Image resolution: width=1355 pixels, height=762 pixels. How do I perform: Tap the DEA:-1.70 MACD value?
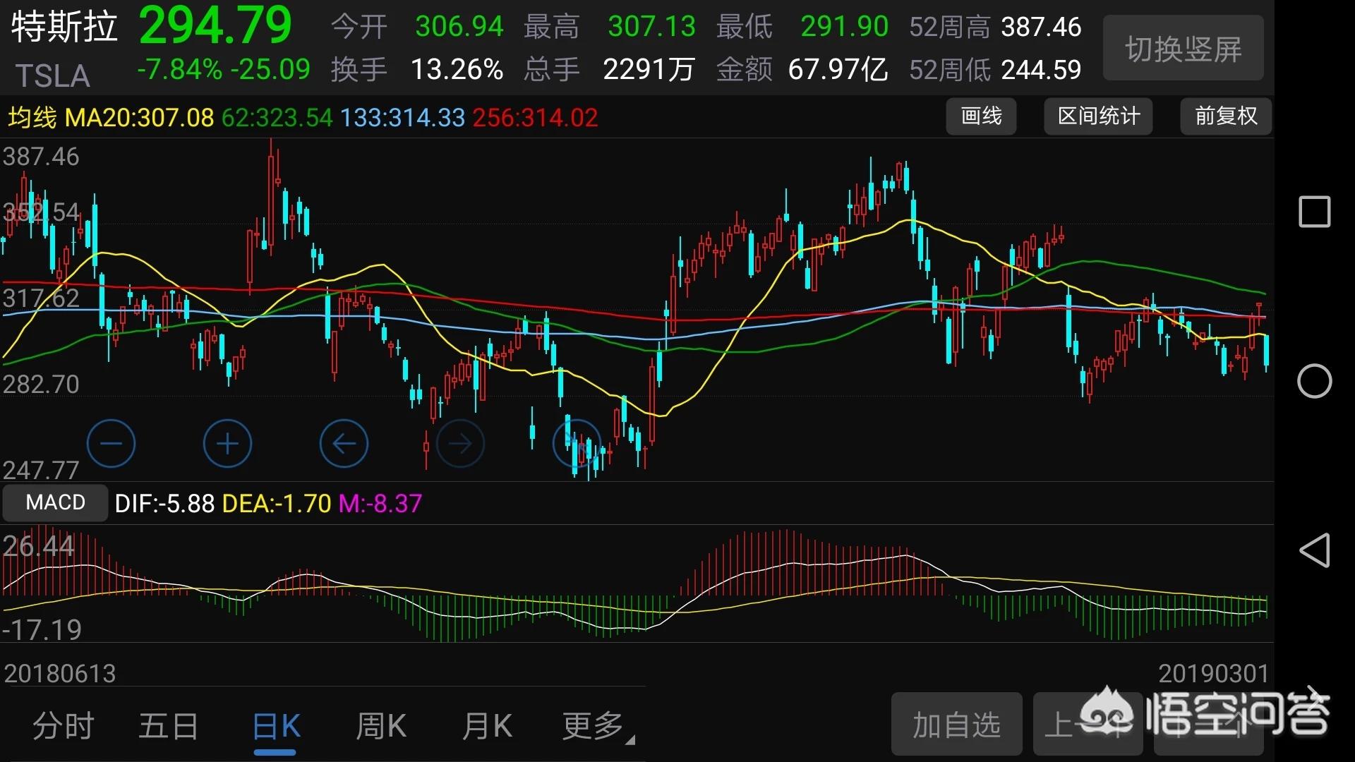coord(276,503)
